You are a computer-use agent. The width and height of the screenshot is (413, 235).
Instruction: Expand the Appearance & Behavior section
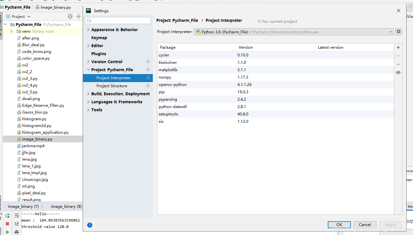88,29
